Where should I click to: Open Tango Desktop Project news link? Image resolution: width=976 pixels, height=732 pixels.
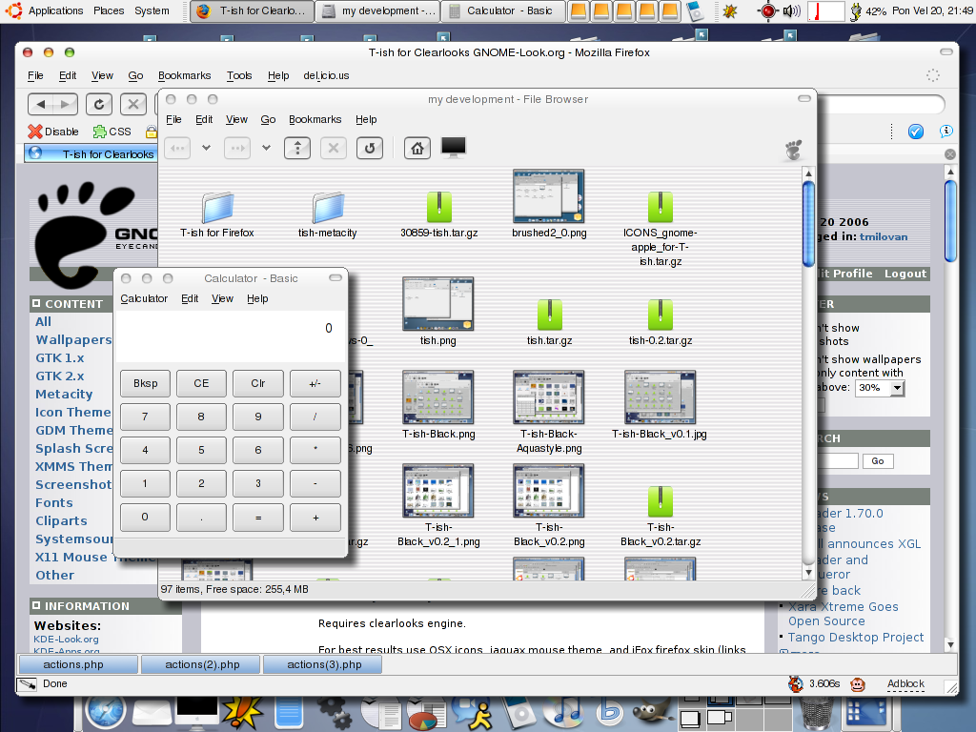coord(855,638)
